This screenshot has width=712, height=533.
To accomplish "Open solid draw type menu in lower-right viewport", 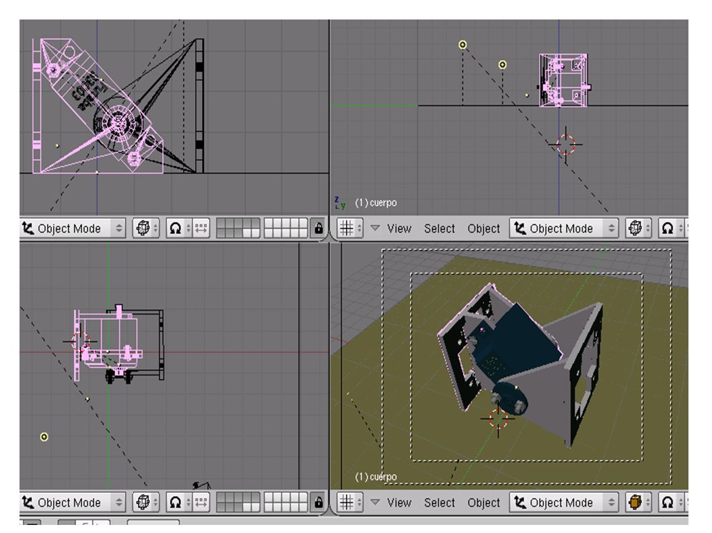I will tap(637, 502).
